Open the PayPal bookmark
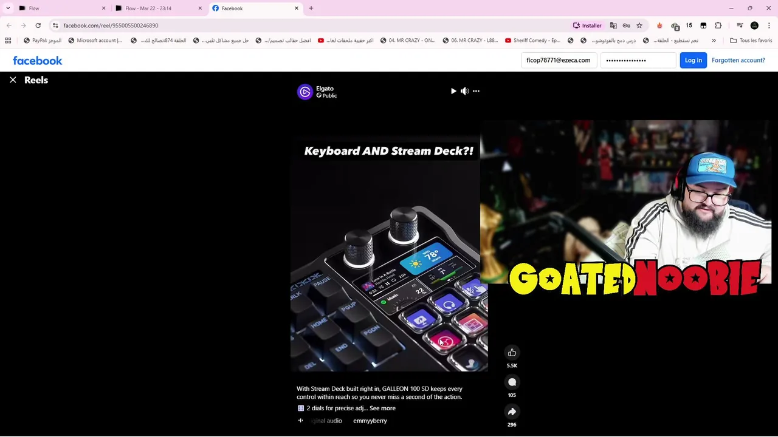The image size is (778, 437). click(43, 41)
